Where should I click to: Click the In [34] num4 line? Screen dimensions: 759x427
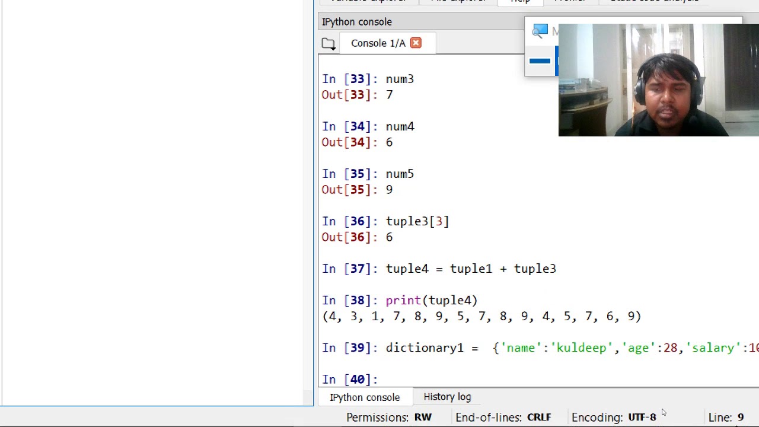(x=368, y=126)
